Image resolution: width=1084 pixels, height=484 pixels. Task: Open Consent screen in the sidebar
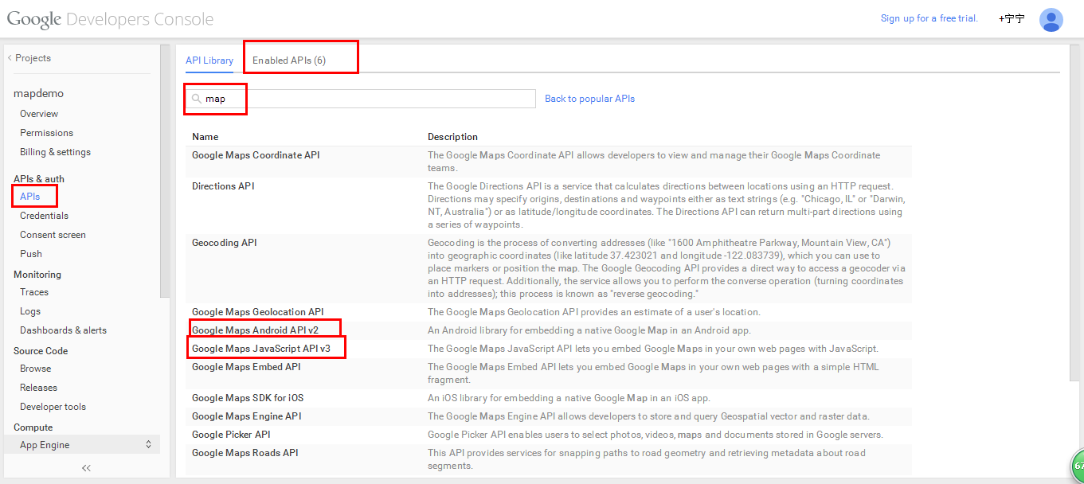click(53, 235)
